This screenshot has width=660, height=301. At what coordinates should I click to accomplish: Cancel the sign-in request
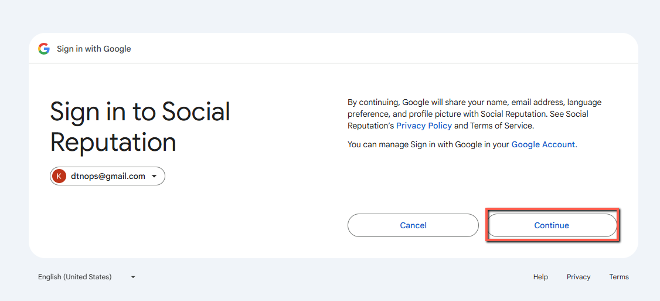(x=413, y=225)
